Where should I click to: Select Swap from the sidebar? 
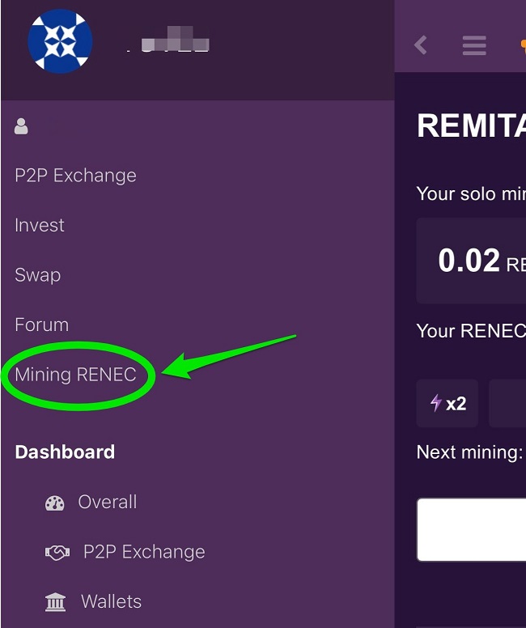coord(38,275)
